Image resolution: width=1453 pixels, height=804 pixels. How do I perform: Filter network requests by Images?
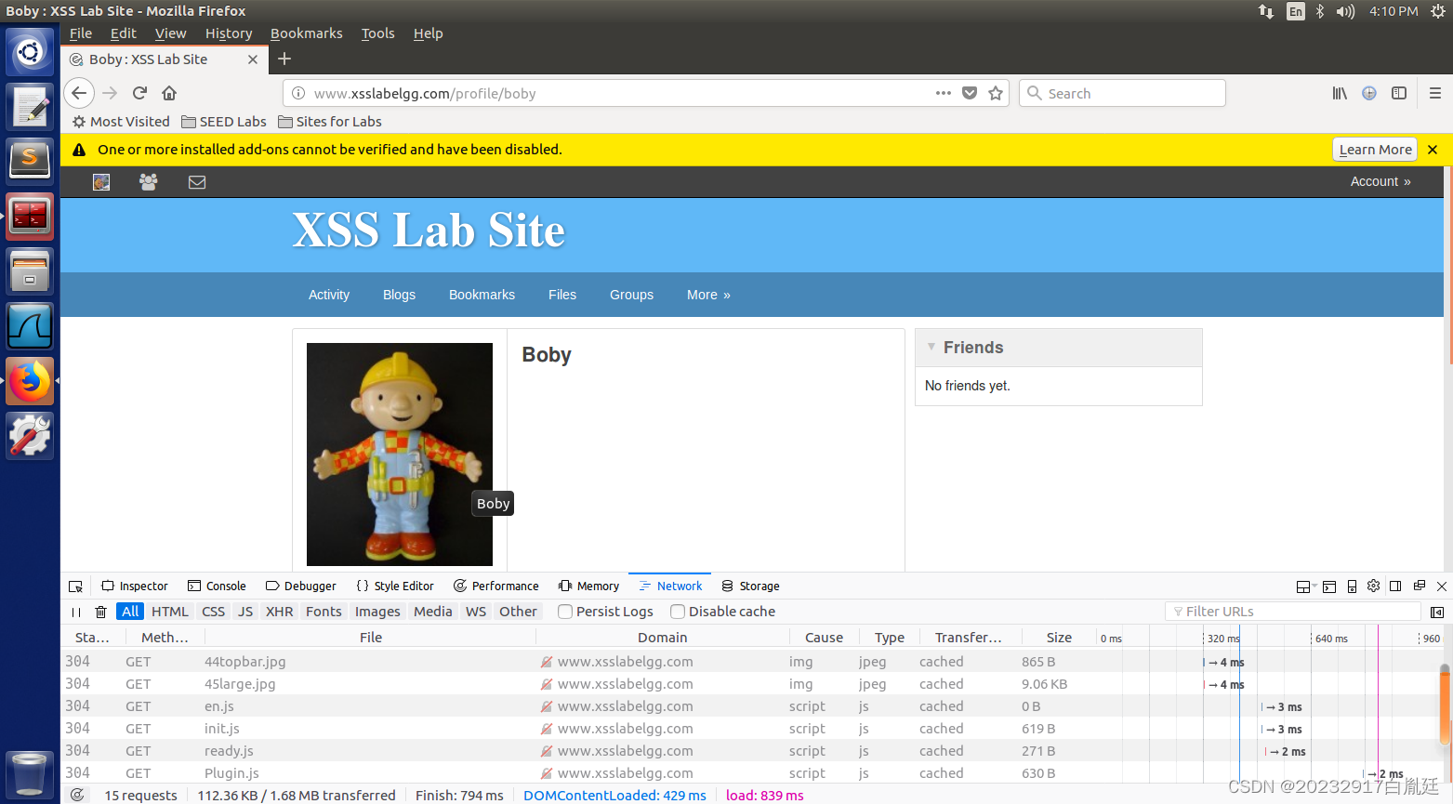click(377, 612)
